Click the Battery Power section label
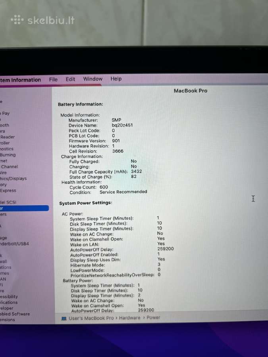The image size is (268, 357). coord(78,280)
